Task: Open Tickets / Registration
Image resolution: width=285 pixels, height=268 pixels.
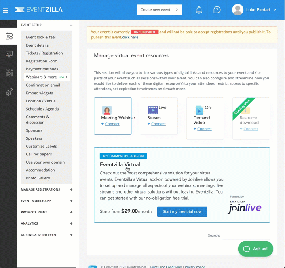Action: tap(44, 53)
